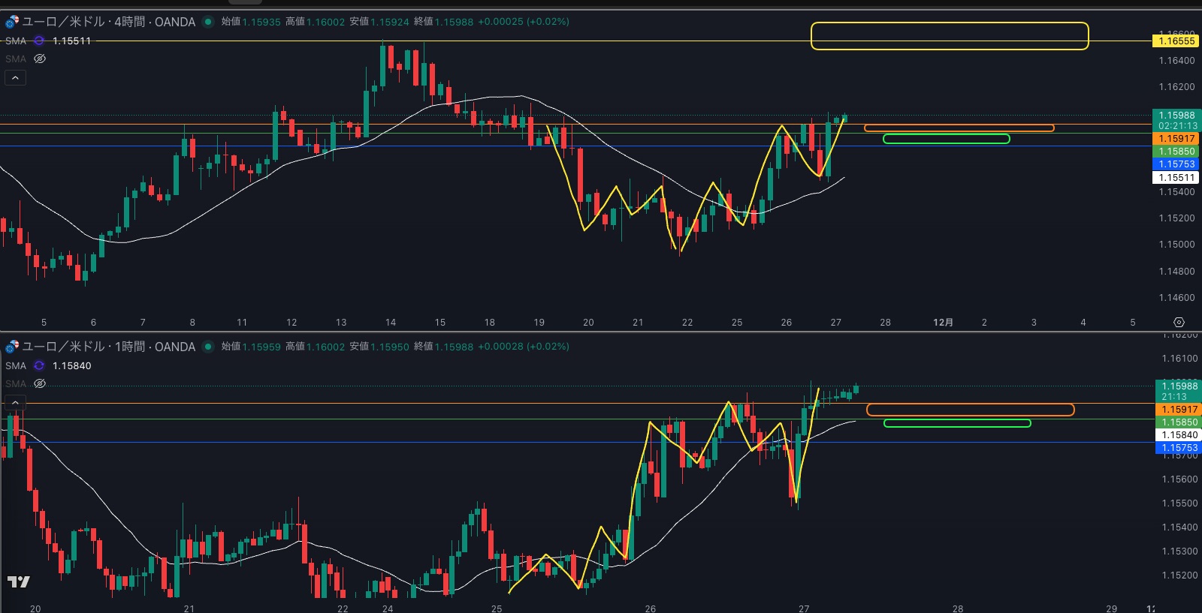Show the hidden SMA on 4-hour chart
Viewport: 1202px width, 613px height.
(x=40, y=59)
